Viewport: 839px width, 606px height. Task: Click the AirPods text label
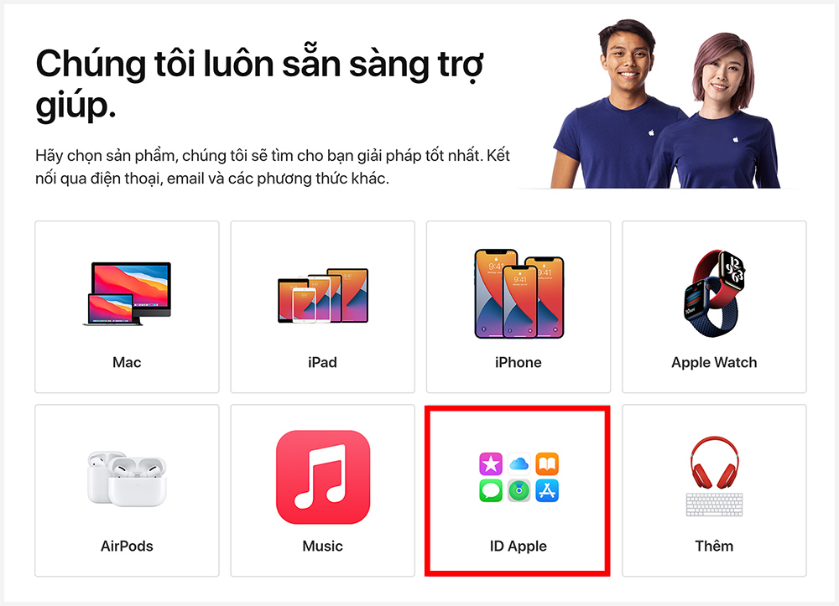click(x=127, y=546)
